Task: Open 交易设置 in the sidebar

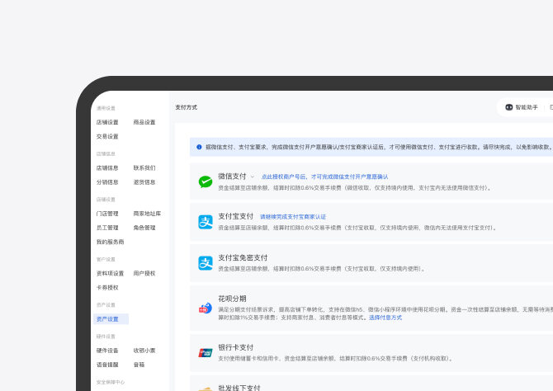Action: click(107, 136)
